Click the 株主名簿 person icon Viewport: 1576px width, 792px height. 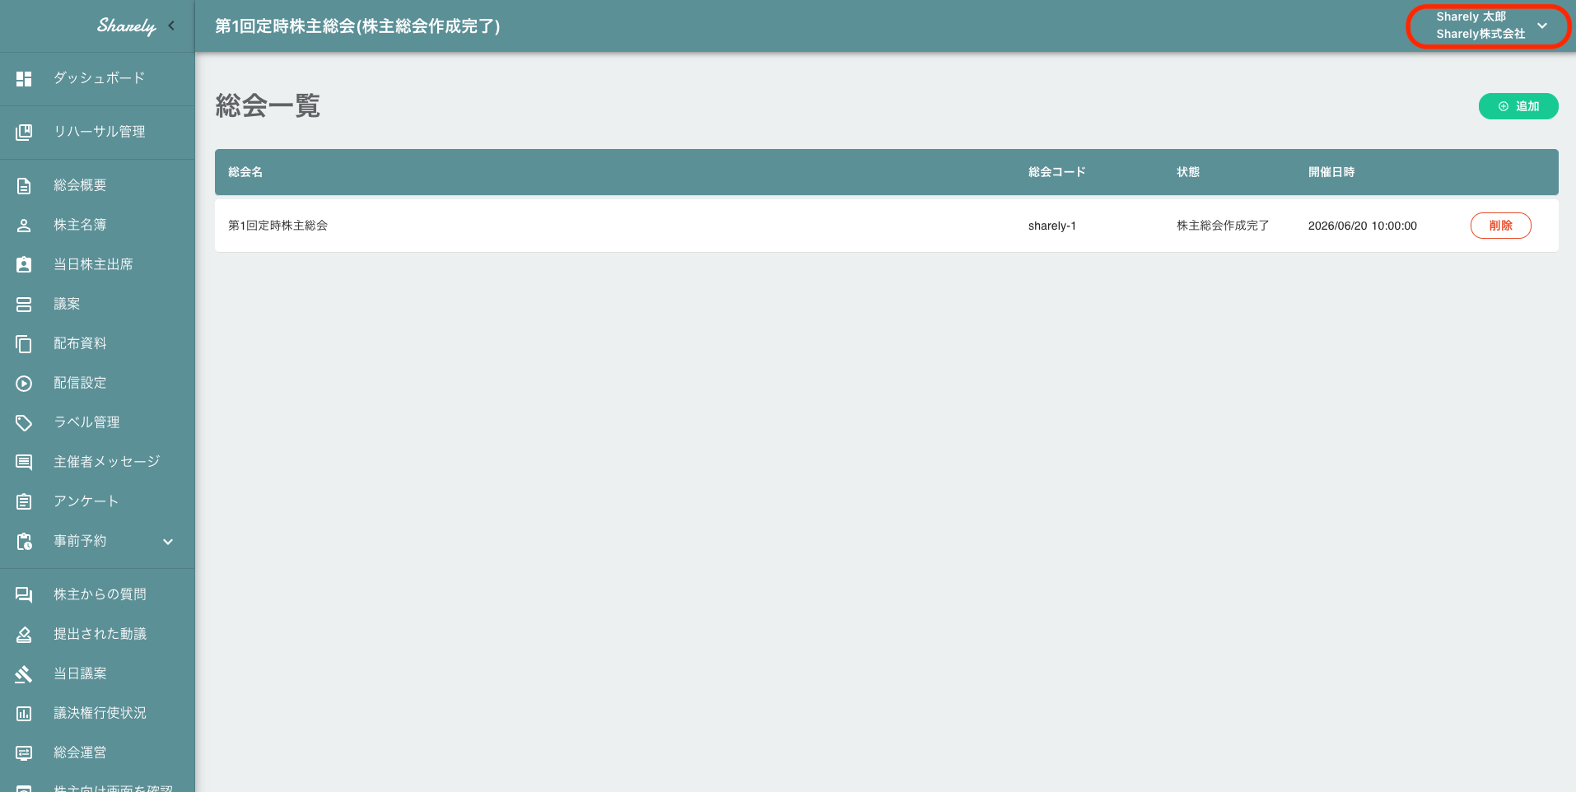(23, 224)
